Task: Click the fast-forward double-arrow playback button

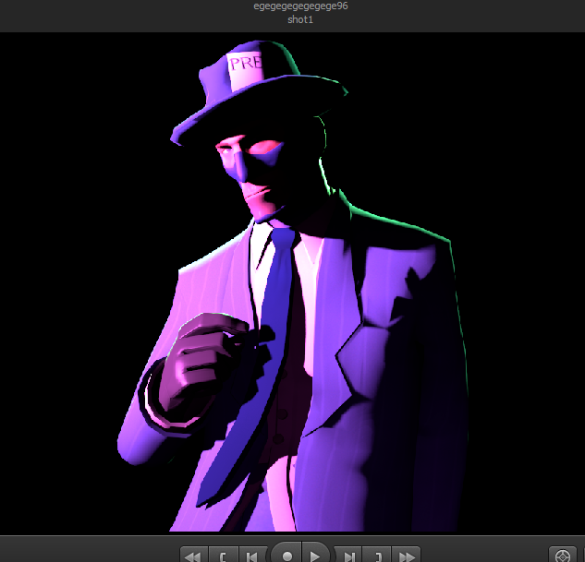Action: 406,555
